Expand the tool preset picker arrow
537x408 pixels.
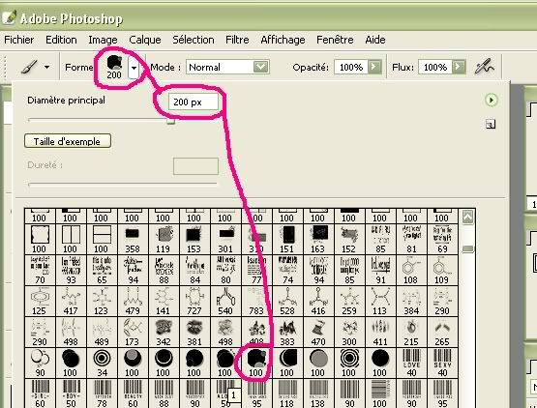(46, 67)
